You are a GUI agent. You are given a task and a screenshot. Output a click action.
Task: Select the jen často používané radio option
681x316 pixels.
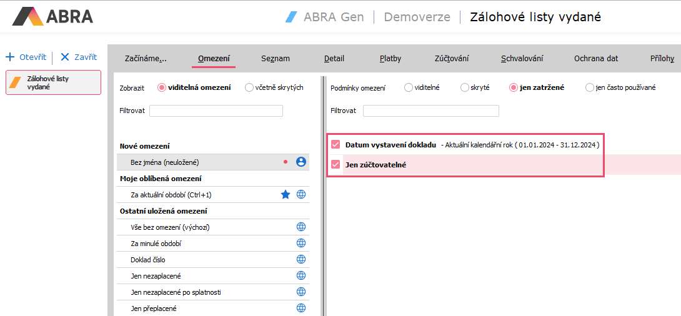tap(590, 87)
